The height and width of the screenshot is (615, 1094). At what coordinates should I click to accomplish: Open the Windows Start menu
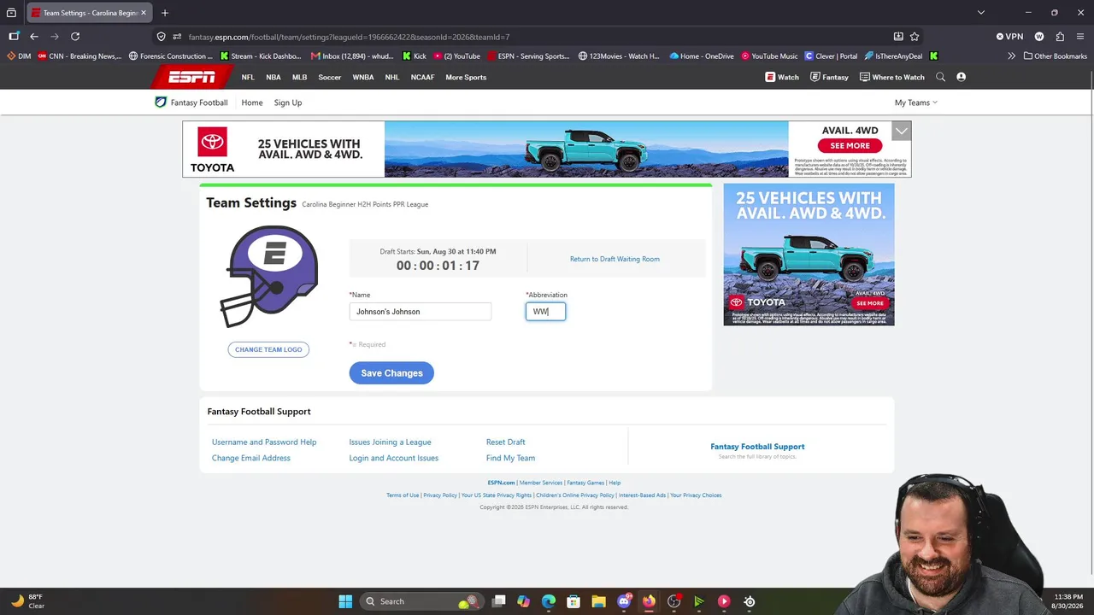tap(345, 601)
